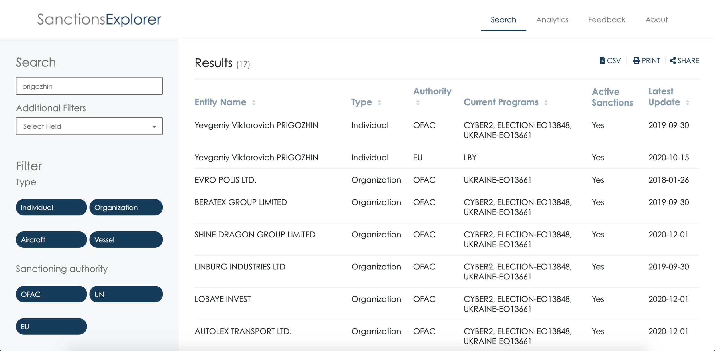Open LOBAYE INVEST entry

coord(223,299)
